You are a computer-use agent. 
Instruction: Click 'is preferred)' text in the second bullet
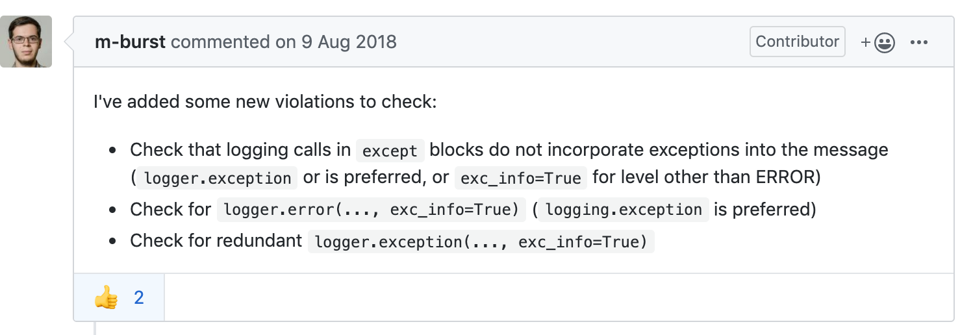(x=765, y=209)
